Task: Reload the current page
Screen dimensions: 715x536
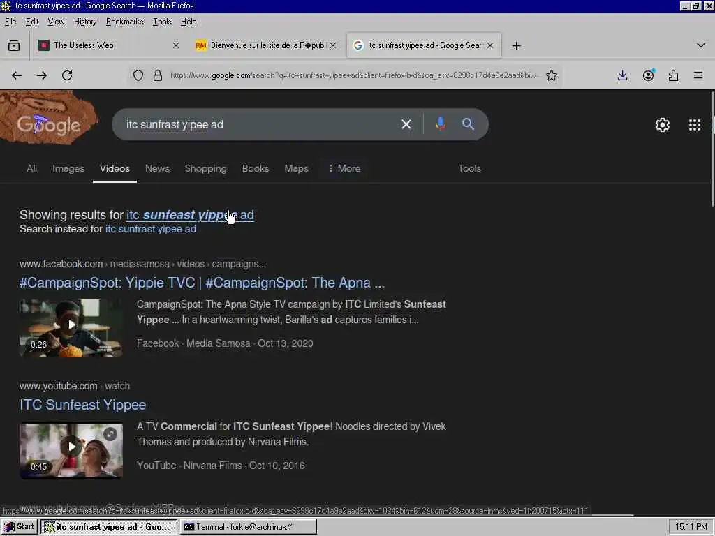Action: 67,75
